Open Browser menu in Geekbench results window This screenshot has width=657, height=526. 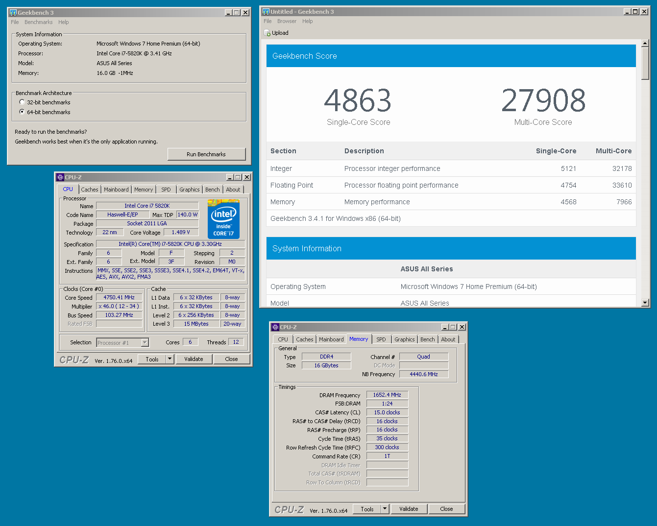pos(287,21)
